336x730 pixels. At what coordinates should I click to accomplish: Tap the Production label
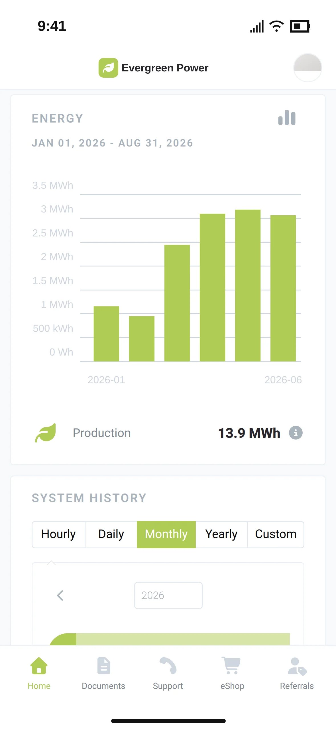[x=102, y=433]
